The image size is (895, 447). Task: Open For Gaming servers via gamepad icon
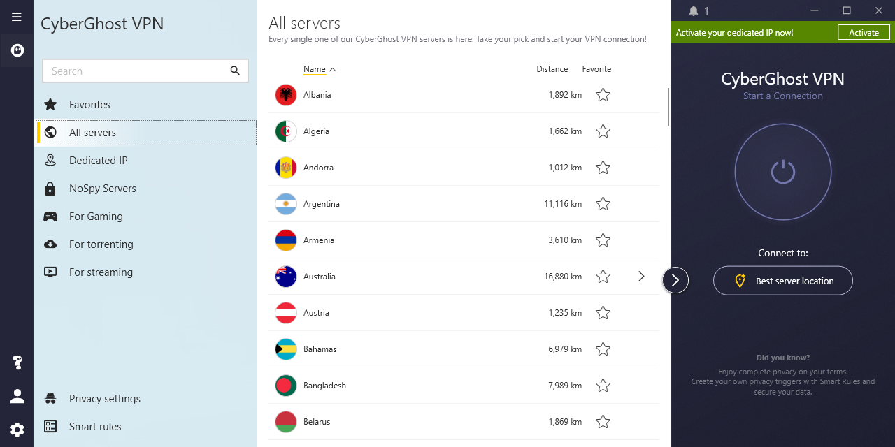pyautogui.click(x=50, y=216)
